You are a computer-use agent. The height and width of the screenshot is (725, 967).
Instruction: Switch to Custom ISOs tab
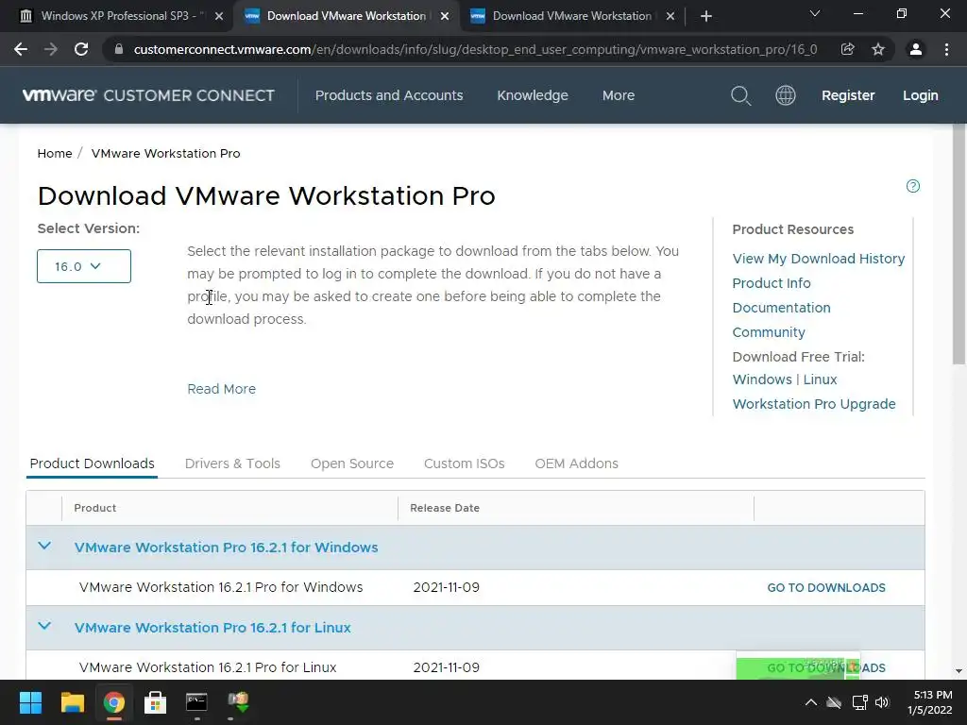[465, 464]
